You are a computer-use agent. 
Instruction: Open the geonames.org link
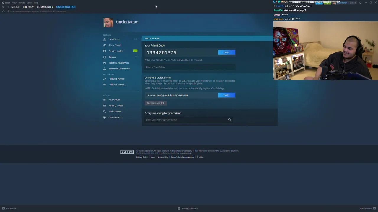coord(185,153)
